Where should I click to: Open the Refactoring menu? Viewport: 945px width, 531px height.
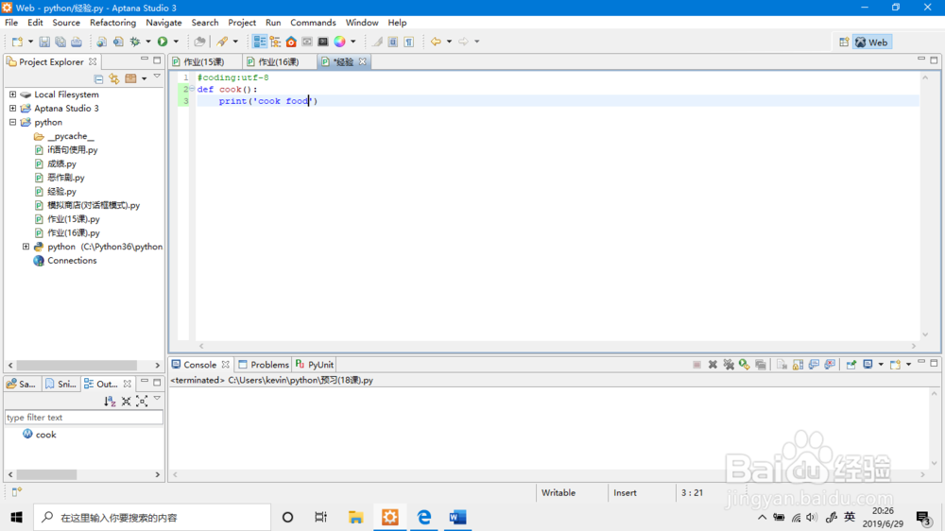click(112, 23)
